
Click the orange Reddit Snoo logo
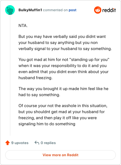(x=98, y=10)
